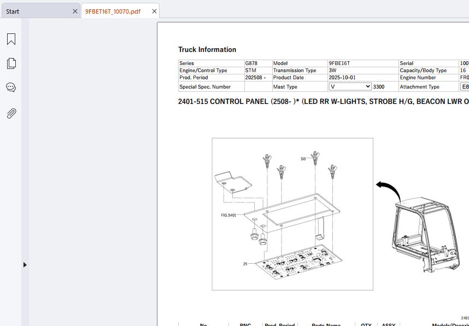Click the 2025-10-01 product date cell
This screenshot has width=469, height=326.
pos(363,77)
